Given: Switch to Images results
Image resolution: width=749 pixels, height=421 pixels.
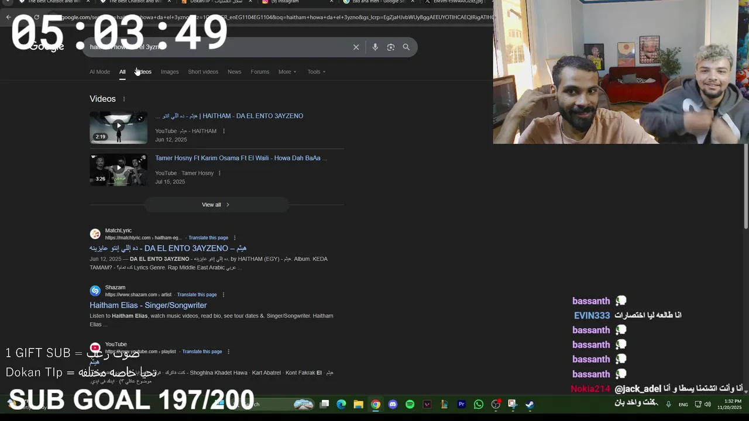Looking at the screenshot, I should 170,72.
